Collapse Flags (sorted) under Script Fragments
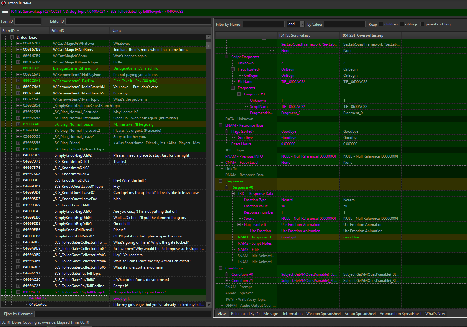 (x=233, y=69)
